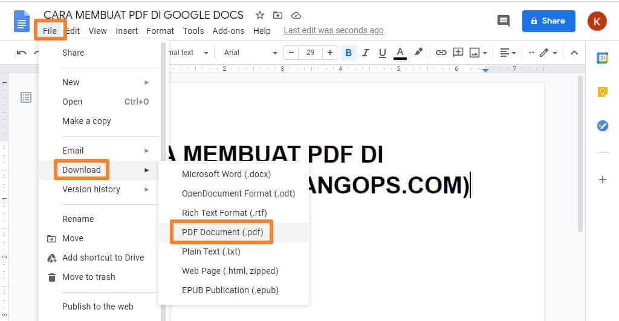Open text alignment dropdown
The width and height of the screenshot is (619, 321).
[x=508, y=53]
